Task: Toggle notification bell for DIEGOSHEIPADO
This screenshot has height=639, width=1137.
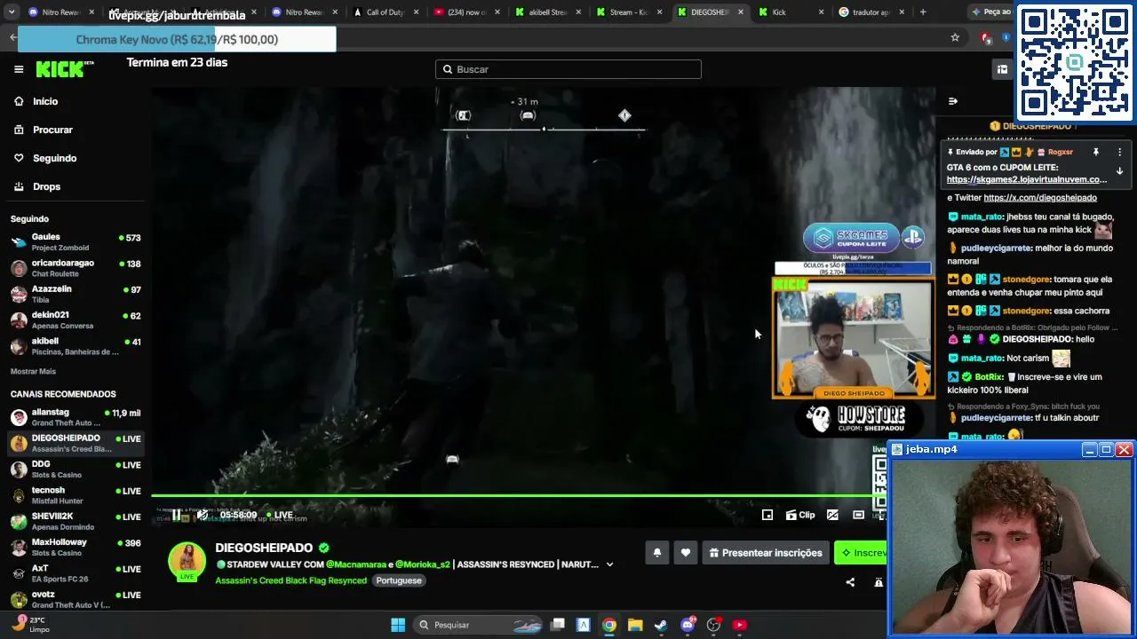Action: point(657,553)
